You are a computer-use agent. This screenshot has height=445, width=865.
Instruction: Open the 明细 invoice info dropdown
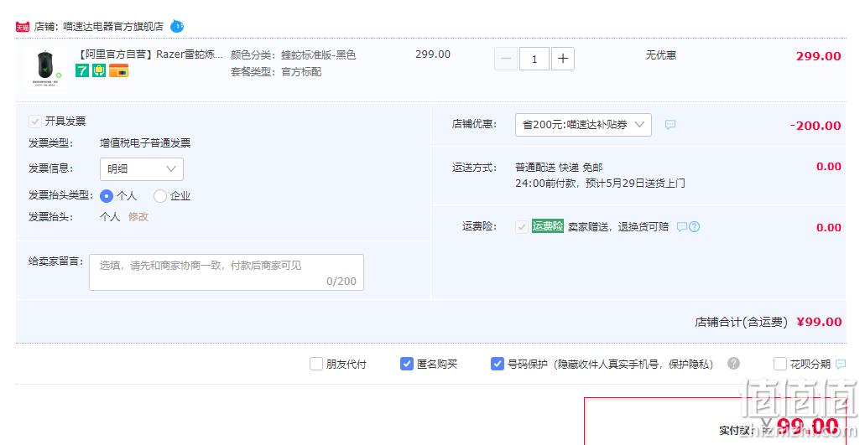click(142, 169)
